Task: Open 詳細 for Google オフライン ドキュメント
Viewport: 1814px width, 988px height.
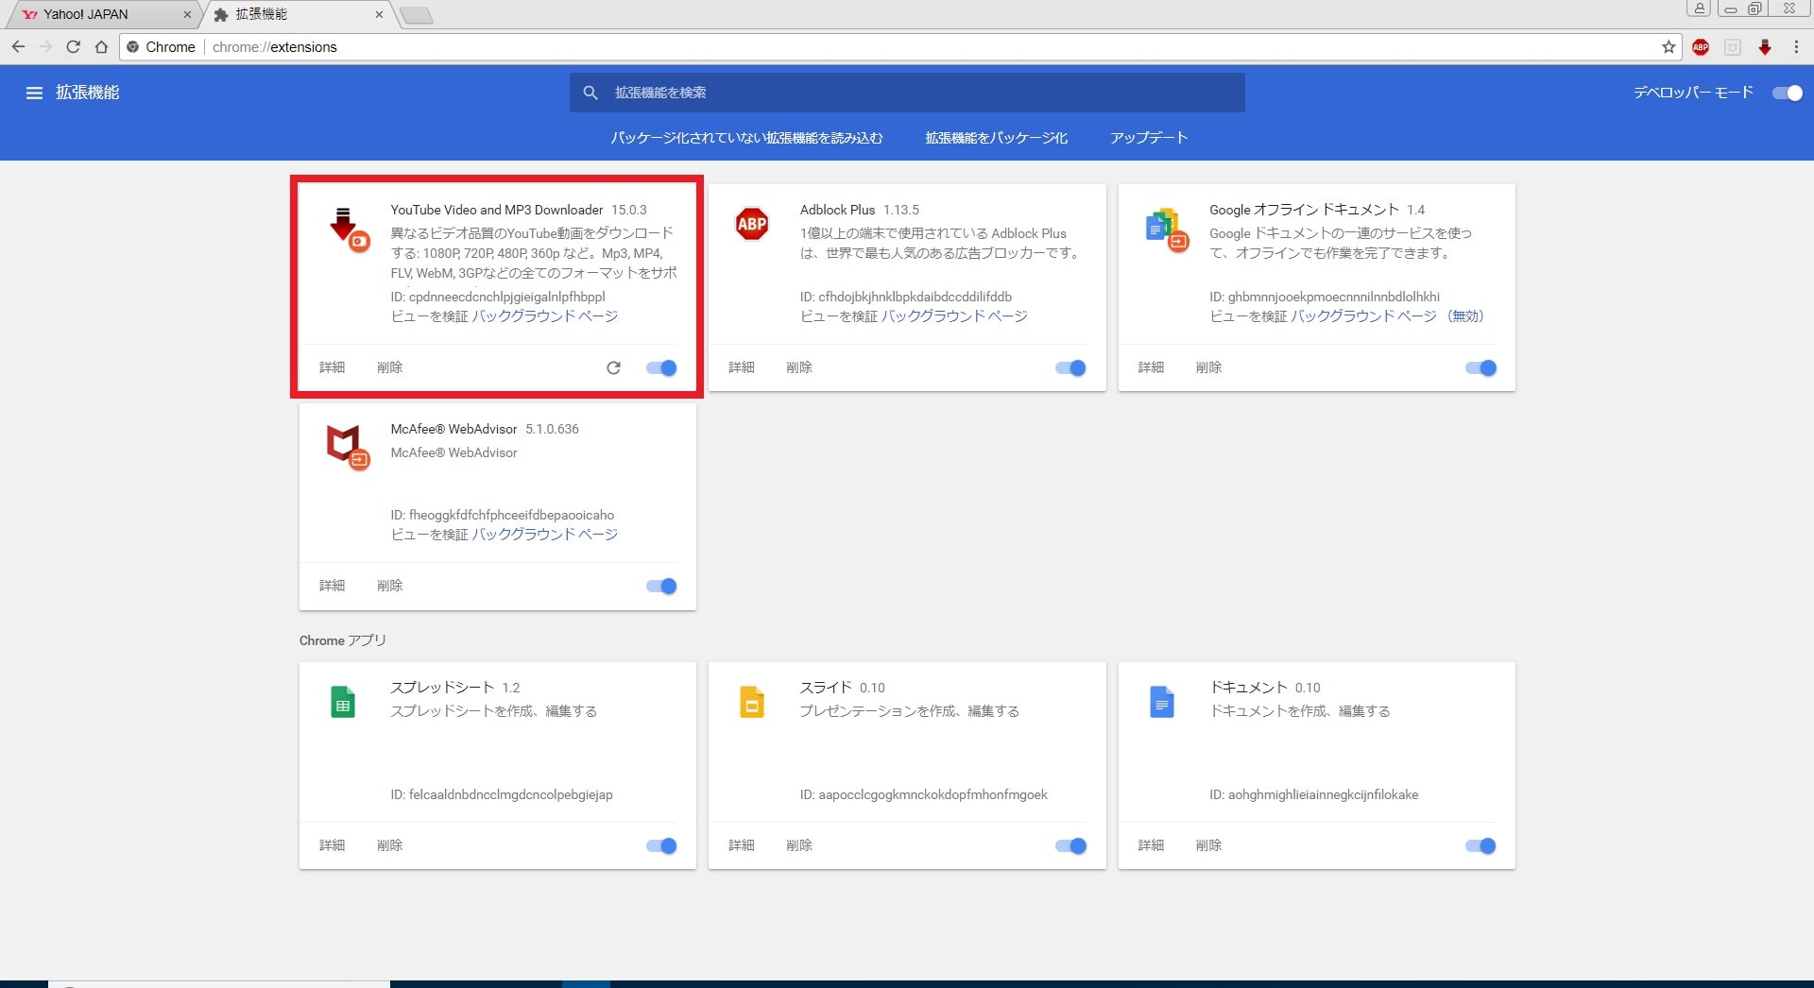Action: (1151, 367)
